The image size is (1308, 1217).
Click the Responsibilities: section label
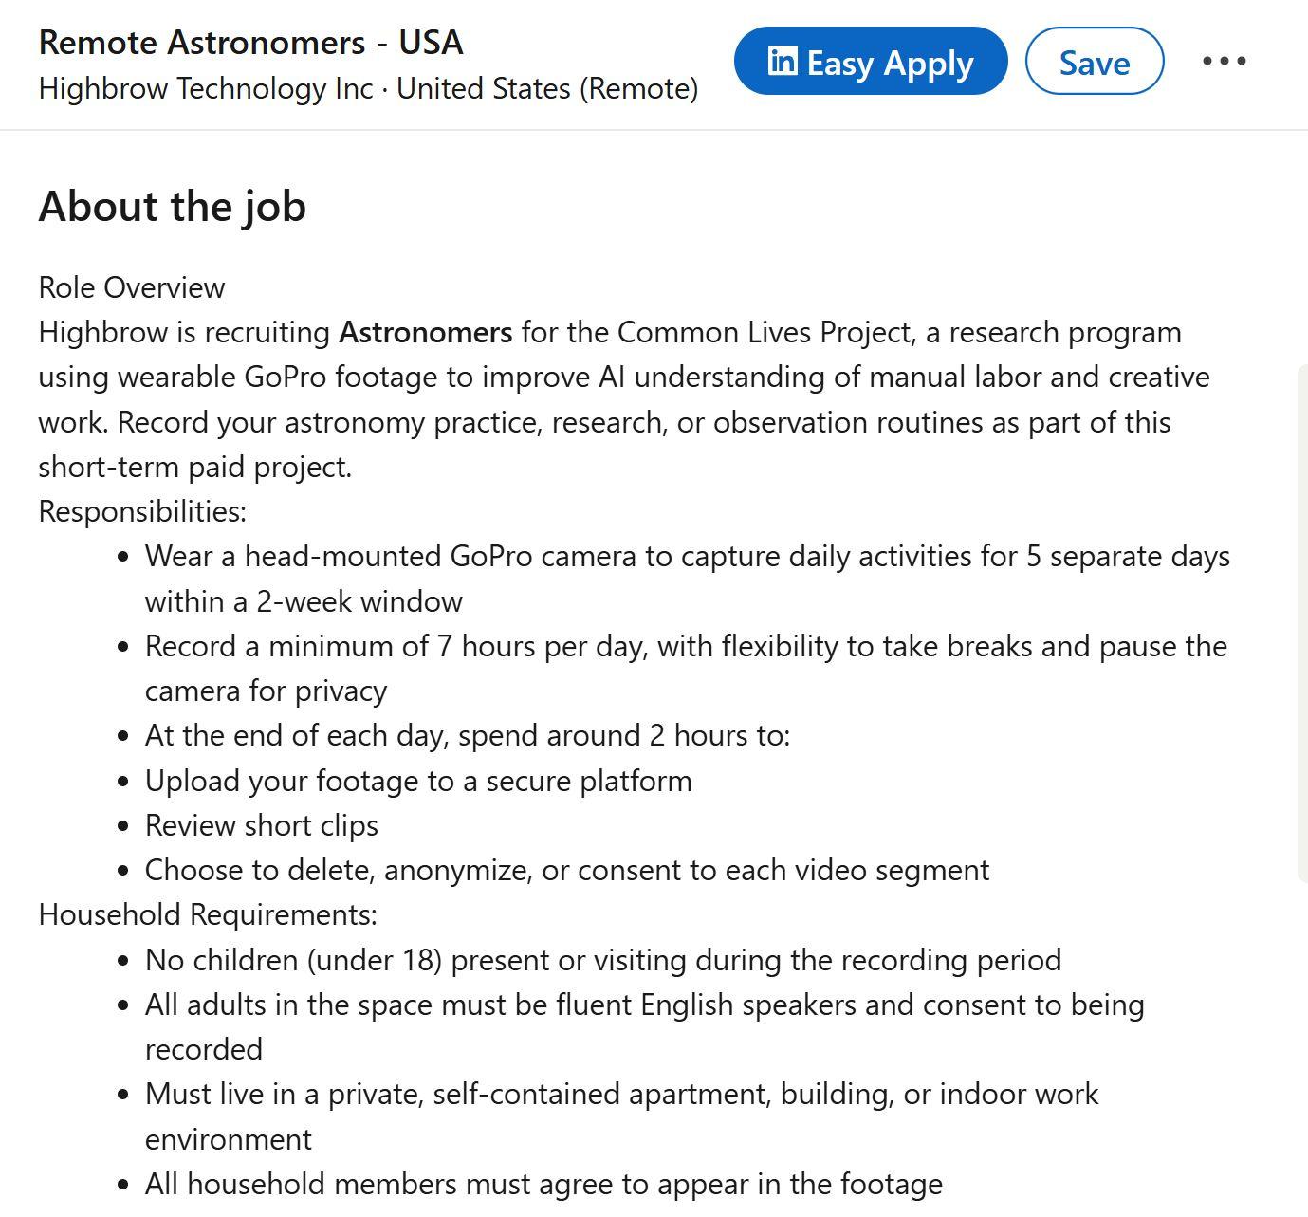click(142, 512)
